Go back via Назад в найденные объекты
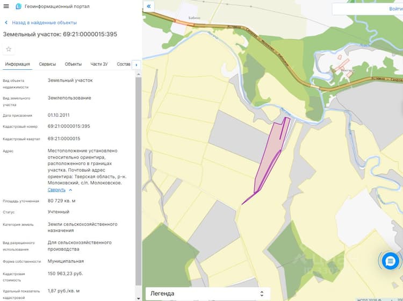This screenshot has height=301, width=403. click(44, 23)
